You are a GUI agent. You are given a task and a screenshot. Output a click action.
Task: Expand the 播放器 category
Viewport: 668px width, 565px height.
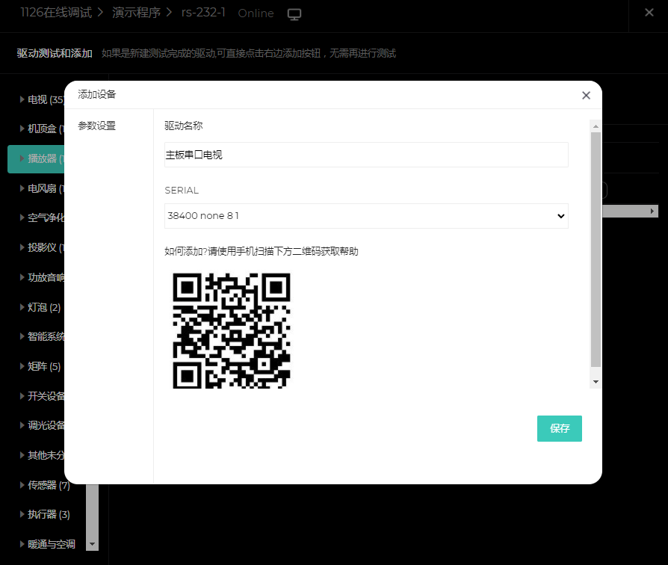click(x=22, y=158)
